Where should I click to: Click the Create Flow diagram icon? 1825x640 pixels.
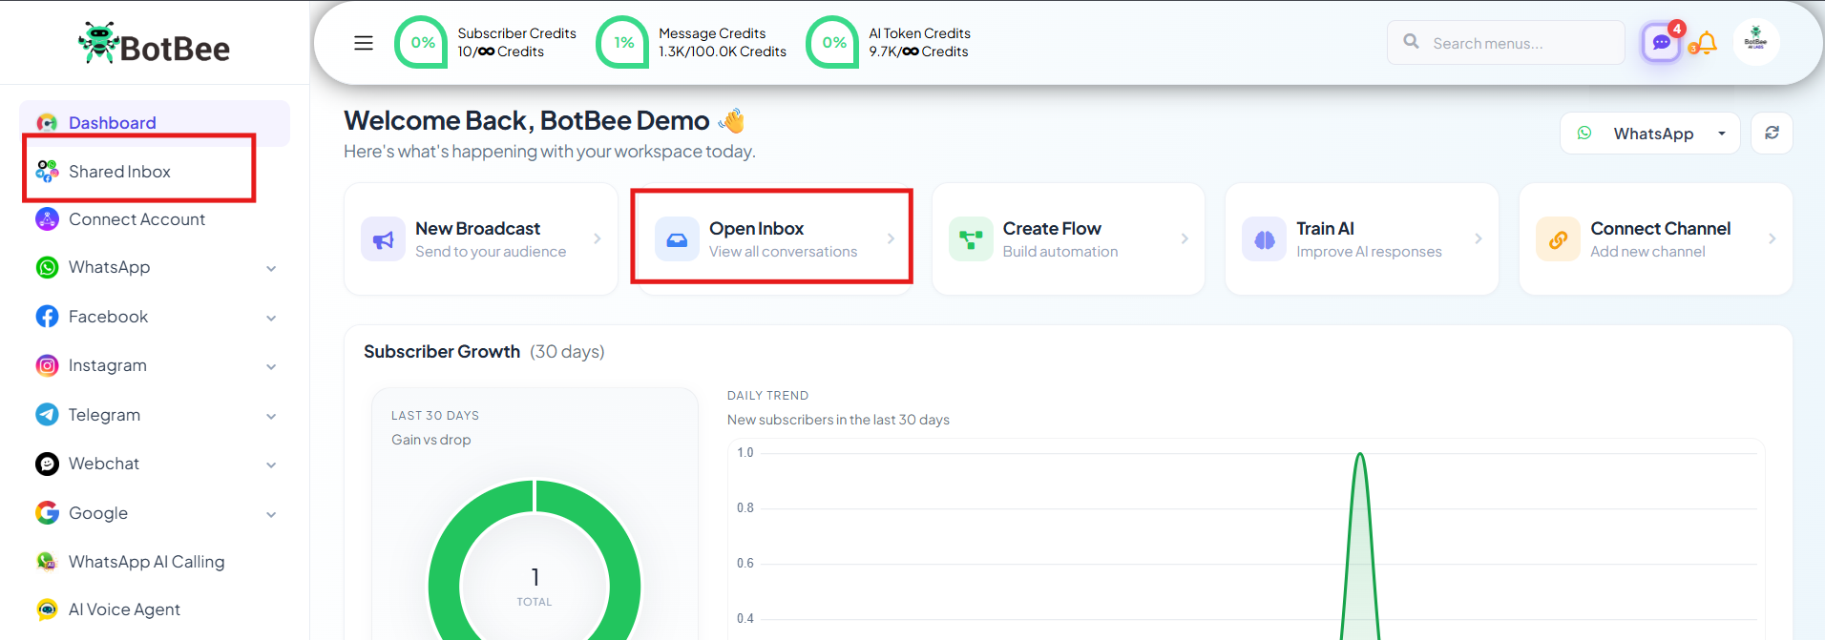(971, 239)
